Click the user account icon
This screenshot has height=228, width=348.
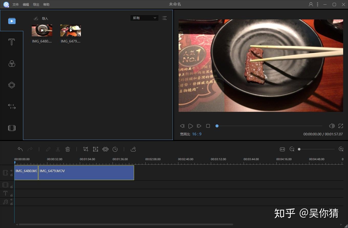311,4
